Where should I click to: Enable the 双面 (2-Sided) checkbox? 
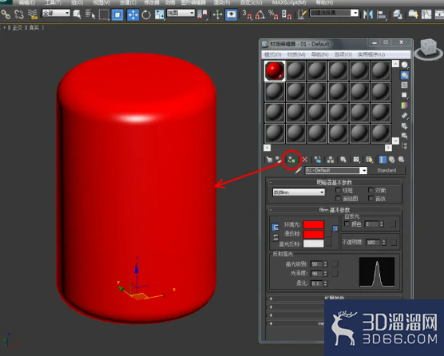[x=371, y=190]
